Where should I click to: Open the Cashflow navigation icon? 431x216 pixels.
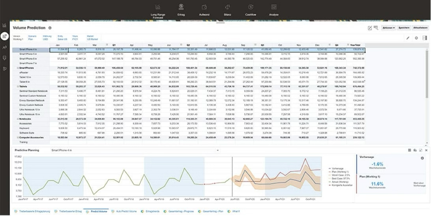pos(251,7)
